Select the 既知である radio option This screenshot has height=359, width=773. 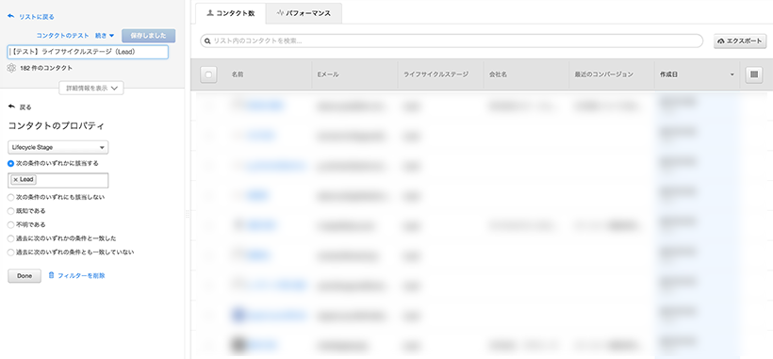pos(11,211)
